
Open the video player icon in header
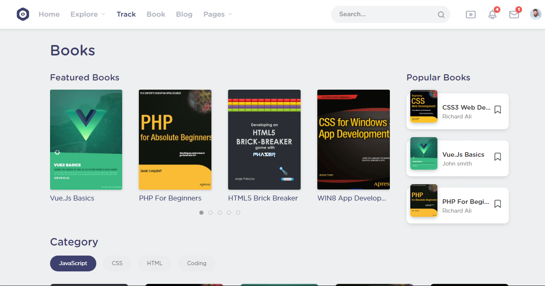point(470,15)
